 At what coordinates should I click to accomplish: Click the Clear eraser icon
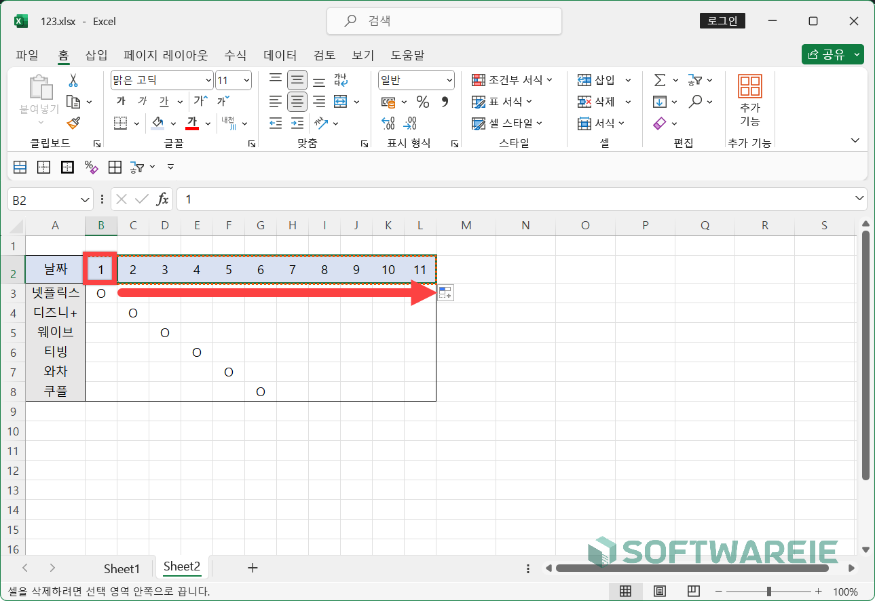(x=660, y=123)
